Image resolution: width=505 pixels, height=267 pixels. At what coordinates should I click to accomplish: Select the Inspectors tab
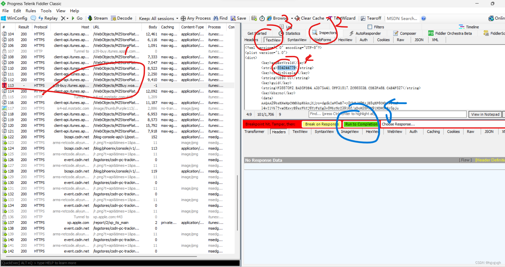(324, 33)
